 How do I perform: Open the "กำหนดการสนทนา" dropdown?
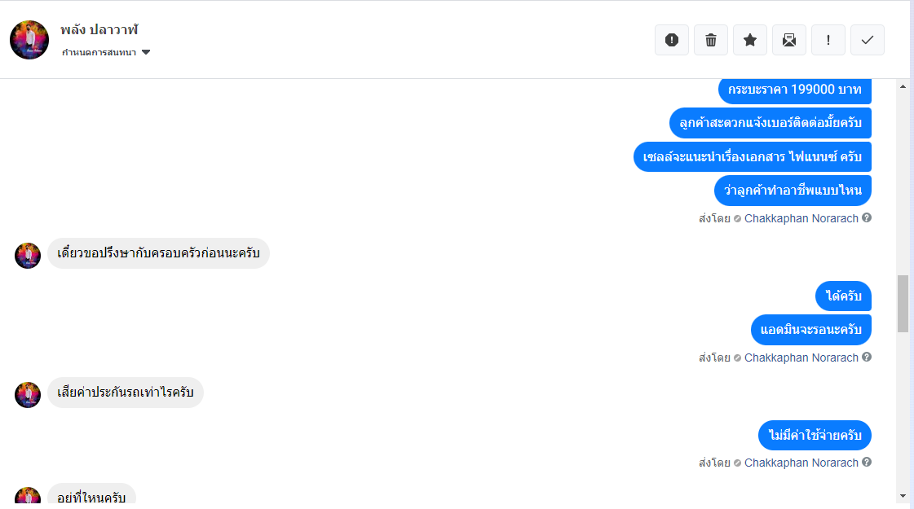[106, 52]
